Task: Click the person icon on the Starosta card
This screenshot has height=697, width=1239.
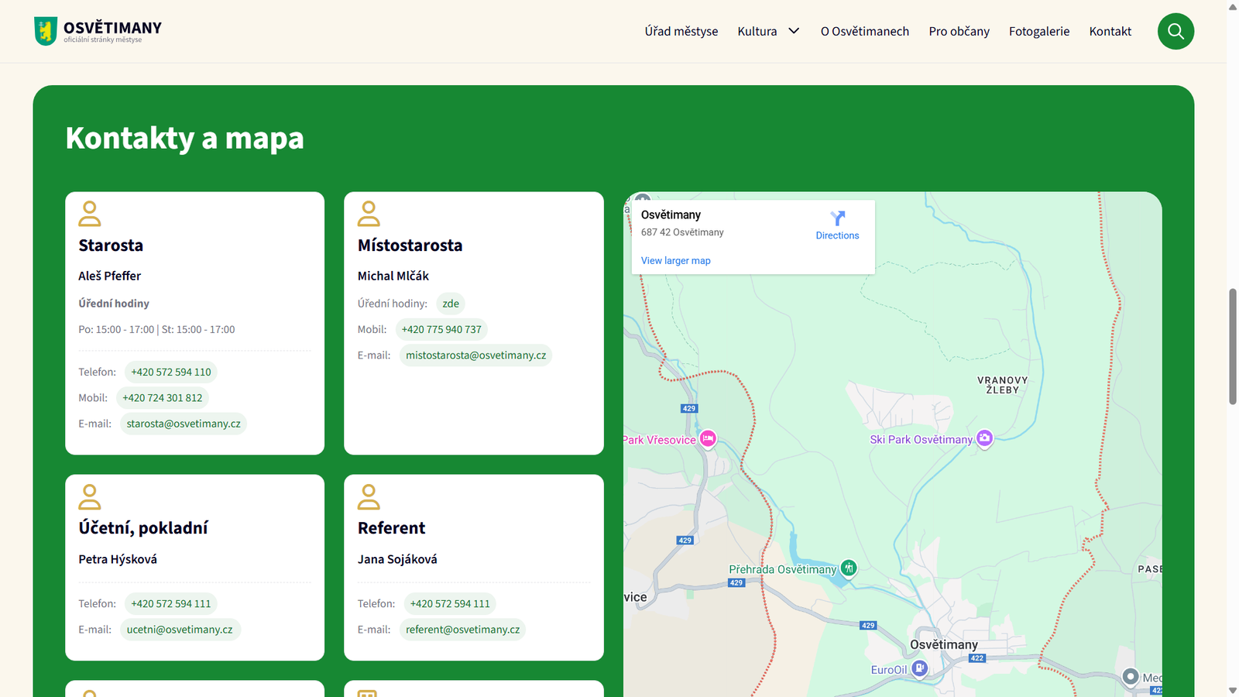Action: click(89, 213)
